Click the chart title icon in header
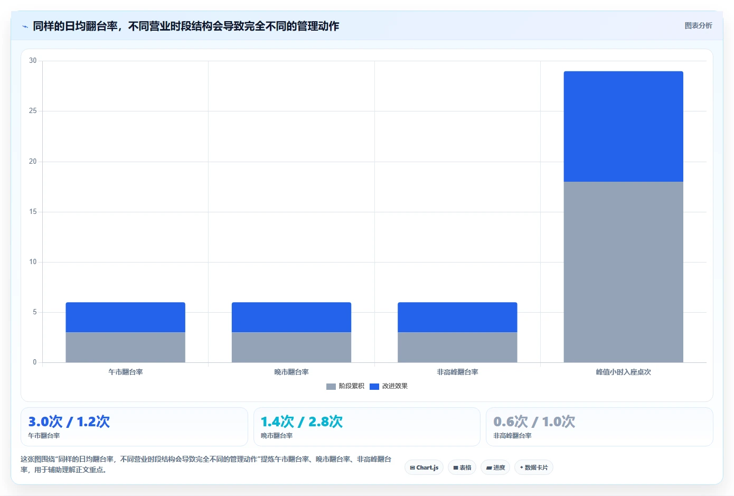Image resolution: width=734 pixels, height=496 pixels. pyautogui.click(x=25, y=26)
